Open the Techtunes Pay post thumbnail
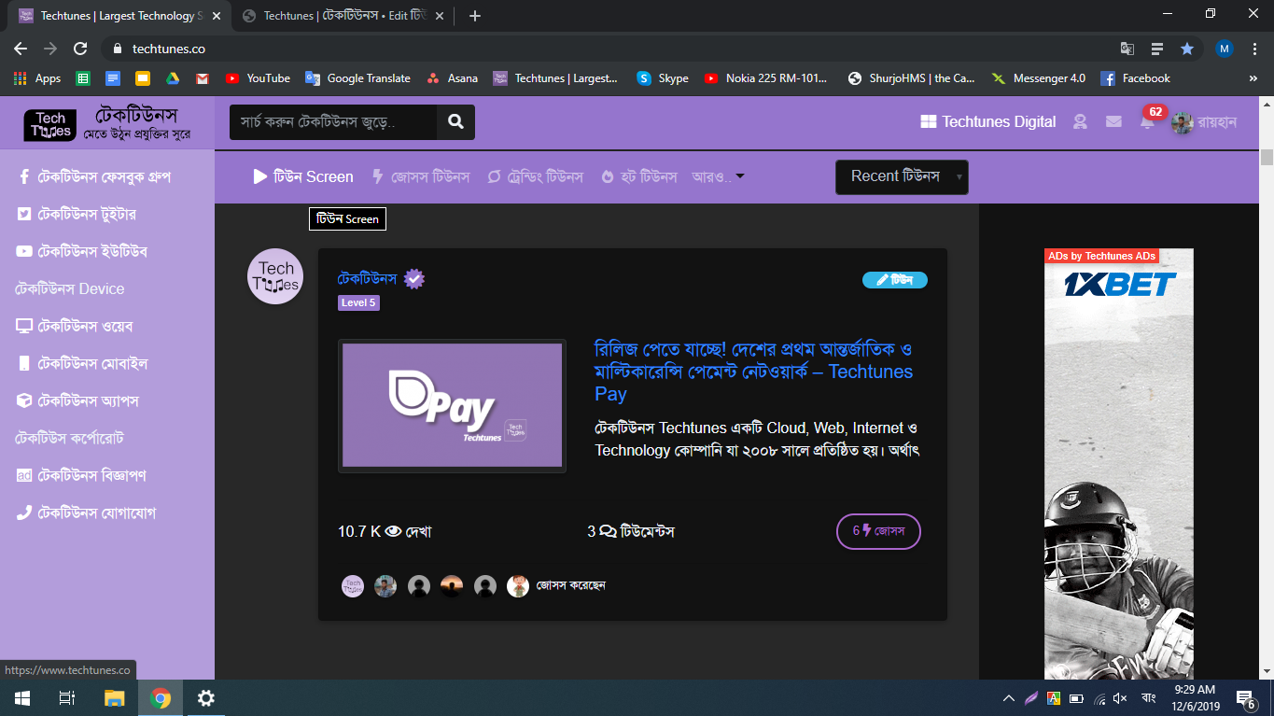The width and height of the screenshot is (1274, 716). click(452, 405)
